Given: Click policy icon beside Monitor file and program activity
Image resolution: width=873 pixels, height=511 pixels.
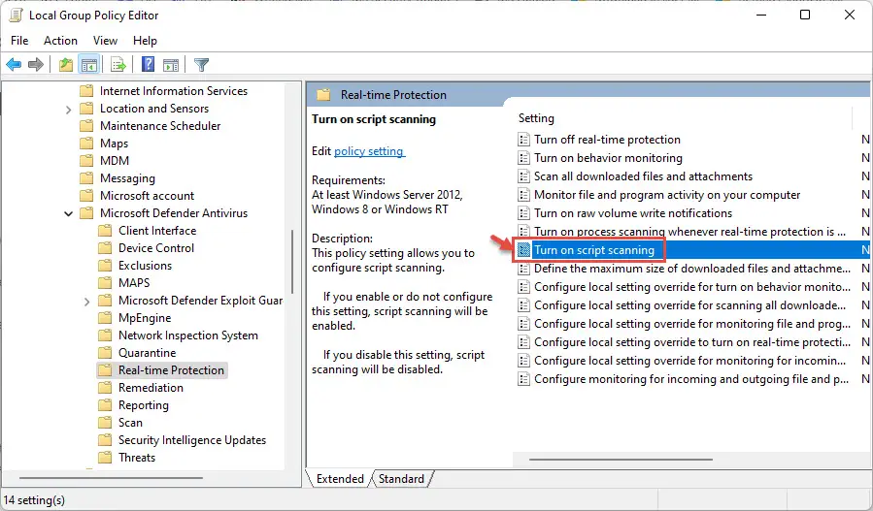Looking at the screenshot, I should point(523,195).
